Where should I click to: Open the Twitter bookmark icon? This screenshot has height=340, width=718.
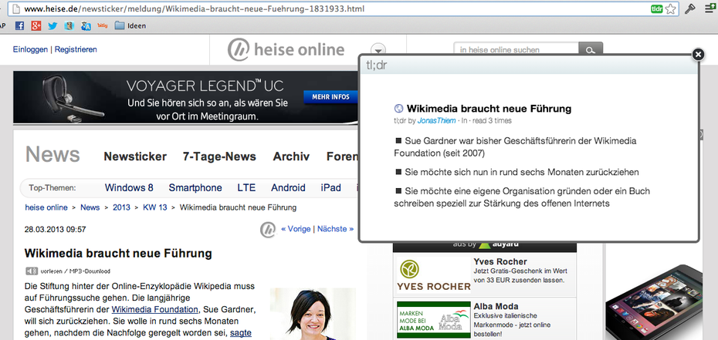tap(52, 25)
